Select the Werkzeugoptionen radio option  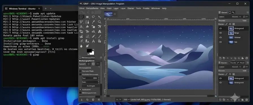tap(80, 93)
